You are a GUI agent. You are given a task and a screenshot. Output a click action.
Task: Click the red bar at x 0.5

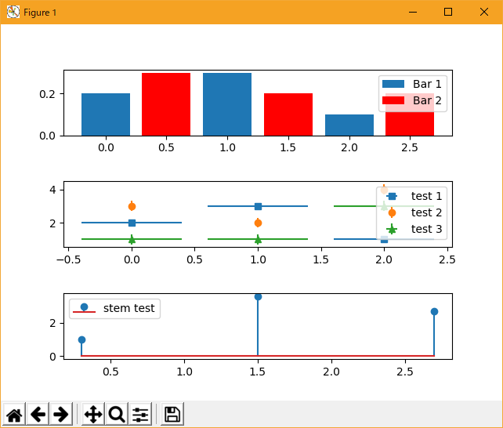click(x=166, y=104)
